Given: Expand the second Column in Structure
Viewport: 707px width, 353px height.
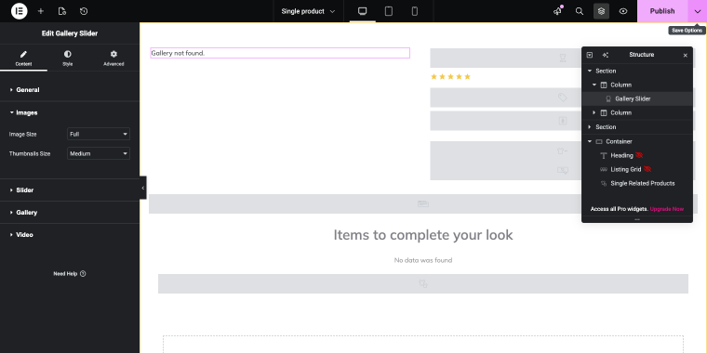Looking at the screenshot, I should pyautogui.click(x=594, y=112).
